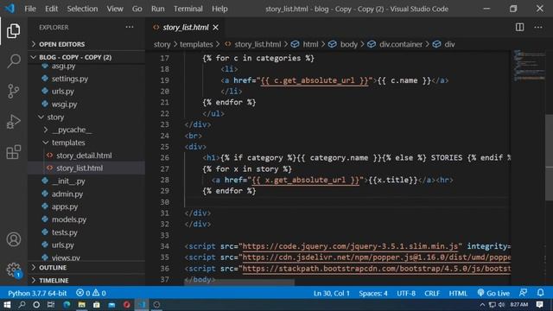Click the Split Editor icon
The width and height of the screenshot is (553, 311).
[x=519, y=27]
